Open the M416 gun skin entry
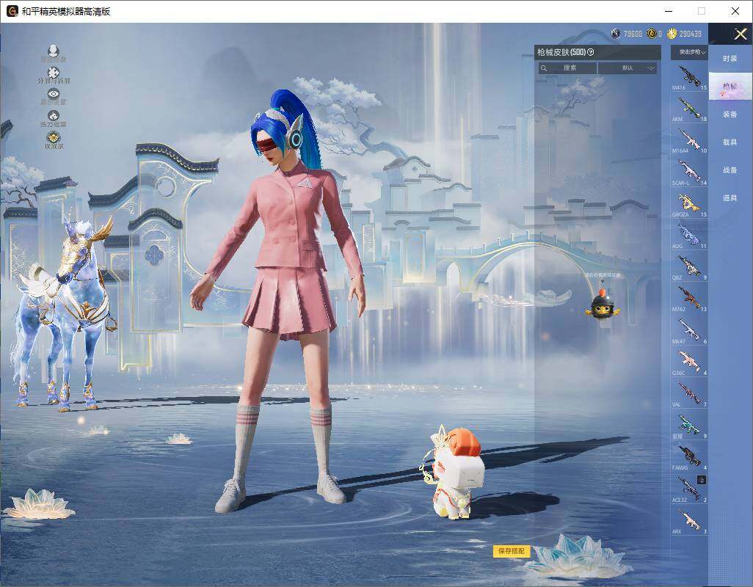Viewport: 753px width, 587px height. 689,77
